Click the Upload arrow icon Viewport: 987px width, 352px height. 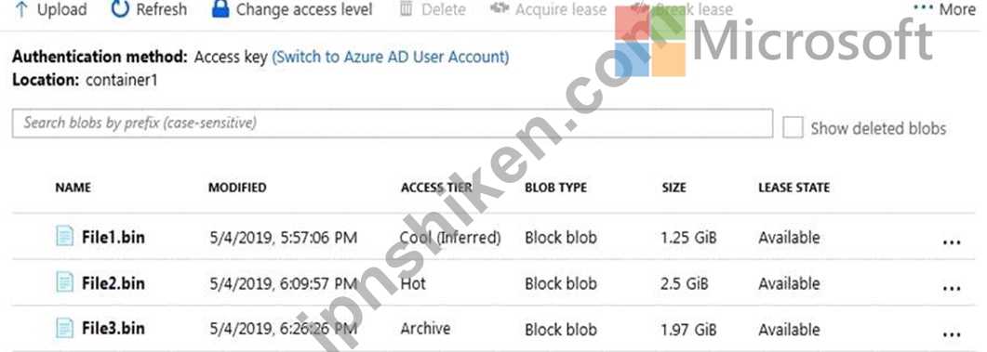(x=21, y=9)
